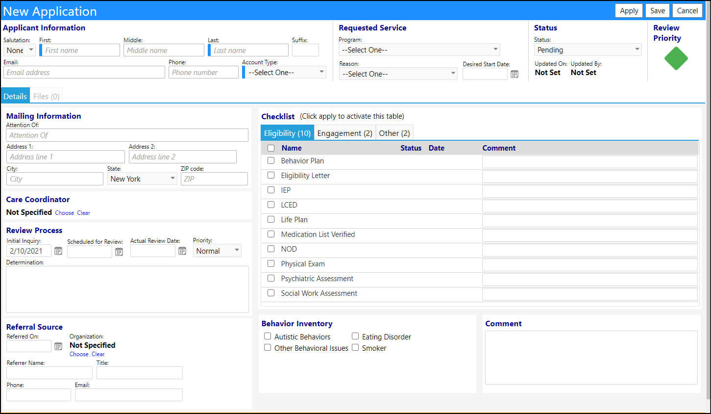This screenshot has width=711, height=414.
Task: Focus the Address line 1 field
Action: pos(66,156)
